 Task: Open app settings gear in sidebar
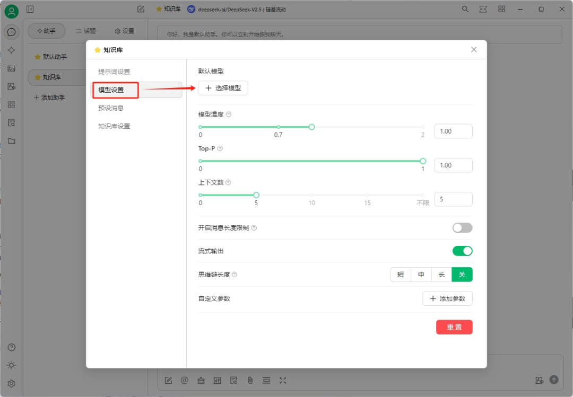(x=11, y=384)
